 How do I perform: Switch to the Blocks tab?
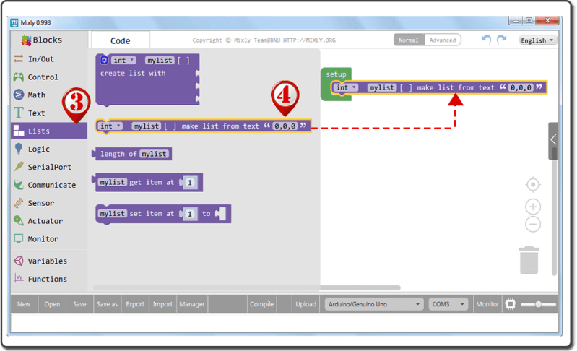tap(42, 40)
